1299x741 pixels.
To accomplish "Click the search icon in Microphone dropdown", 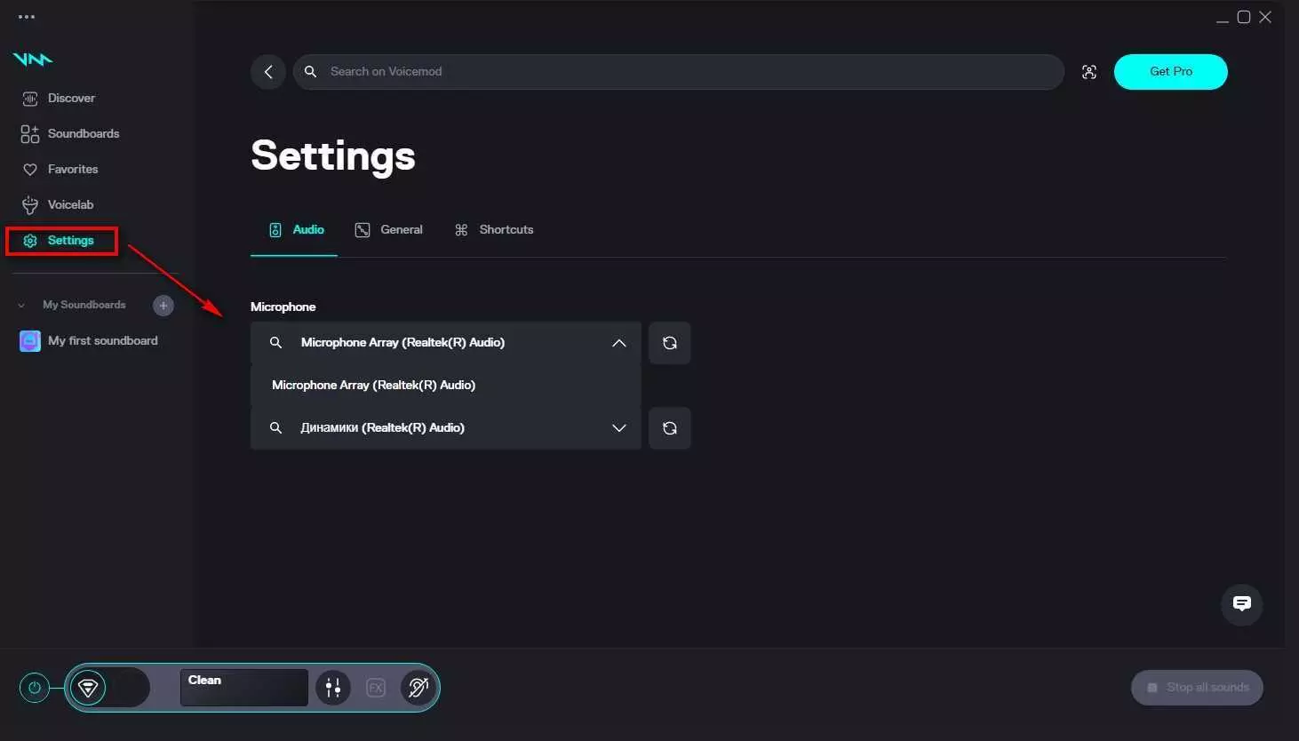I will (x=275, y=343).
